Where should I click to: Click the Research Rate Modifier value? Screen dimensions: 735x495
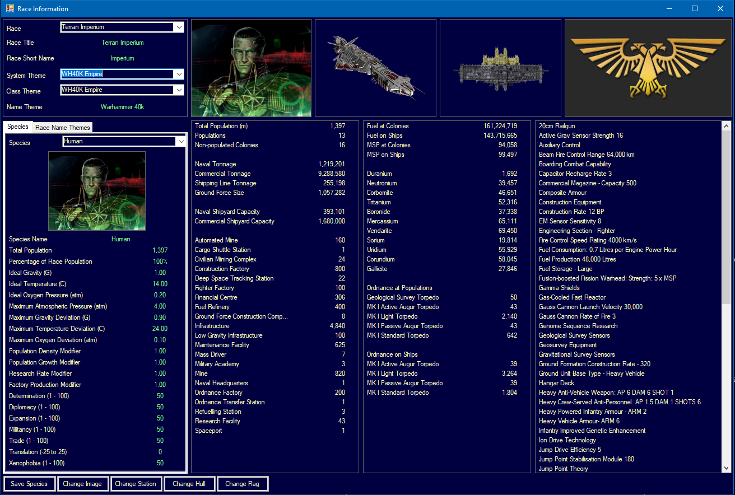160,373
